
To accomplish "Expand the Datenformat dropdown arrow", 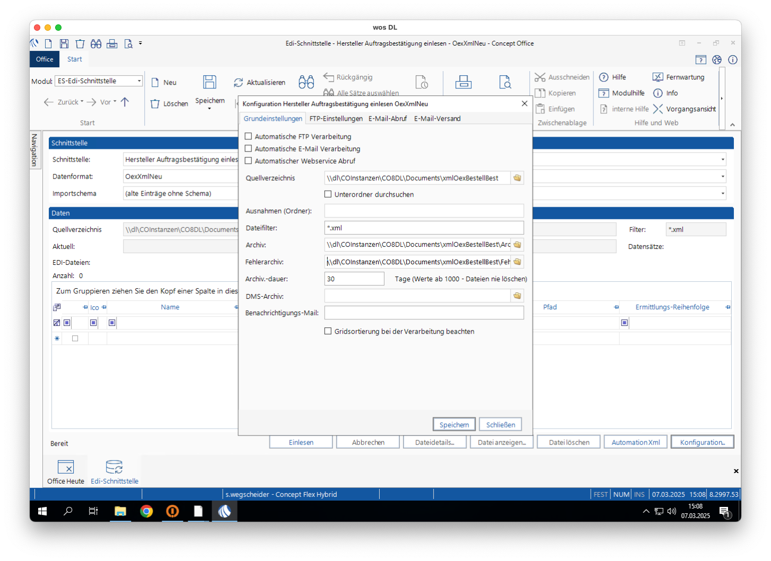I will (x=723, y=176).
